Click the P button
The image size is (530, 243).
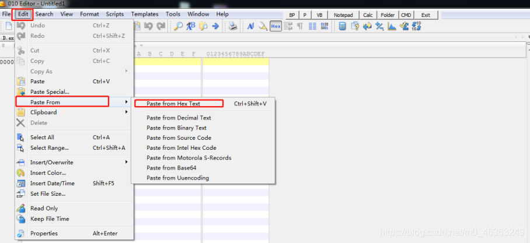(305, 15)
